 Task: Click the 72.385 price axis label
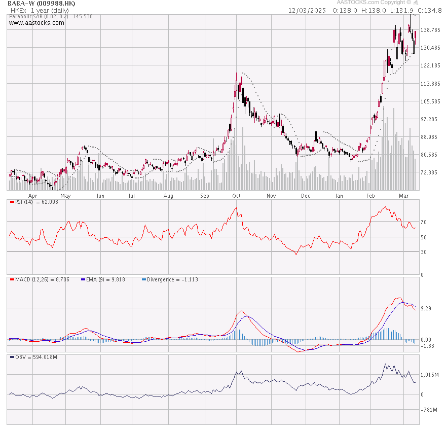click(430, 173)
